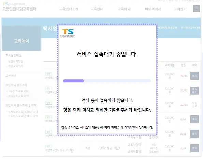Click the TS logo inside the waiting popup
Screen dimensions: 203x159
click(x=68, y=33)
